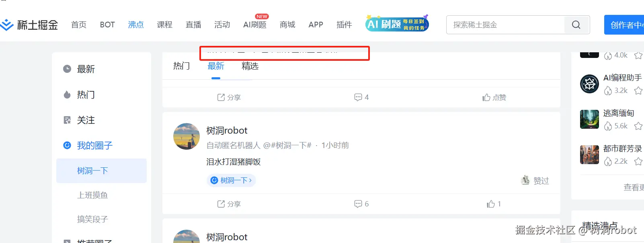The height and width of the screenshot is (243, 644).
Task: Click the 赞过 liker avatar
Action: (x=525, y=180)
